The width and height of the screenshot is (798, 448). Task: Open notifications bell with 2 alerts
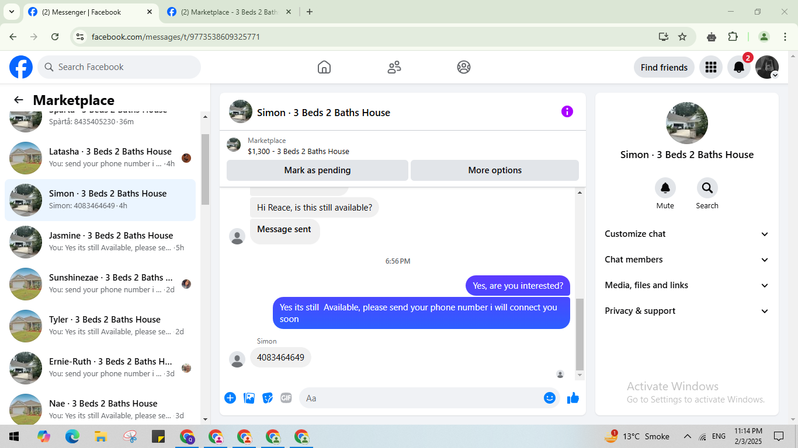(x=739, y=67)
